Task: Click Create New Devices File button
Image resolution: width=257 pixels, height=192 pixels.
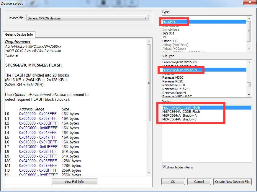Action: (232, 181)
